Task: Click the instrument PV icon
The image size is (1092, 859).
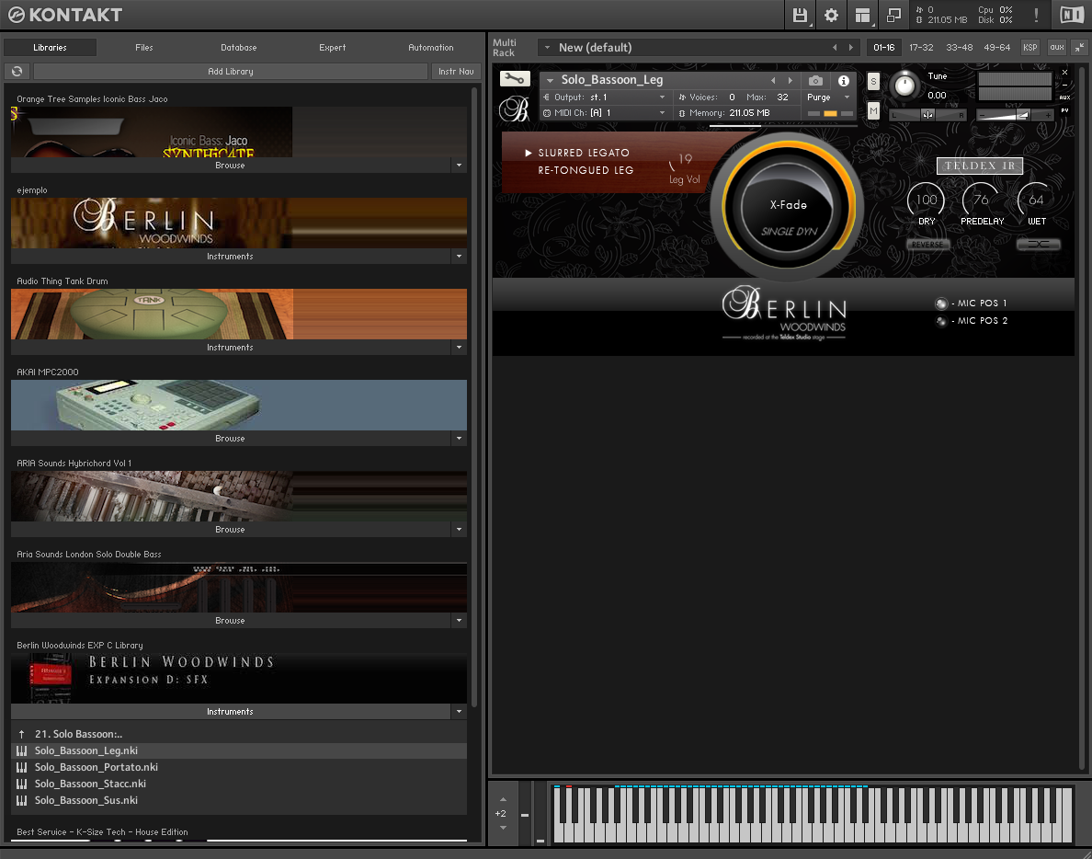Action: 1064,110
